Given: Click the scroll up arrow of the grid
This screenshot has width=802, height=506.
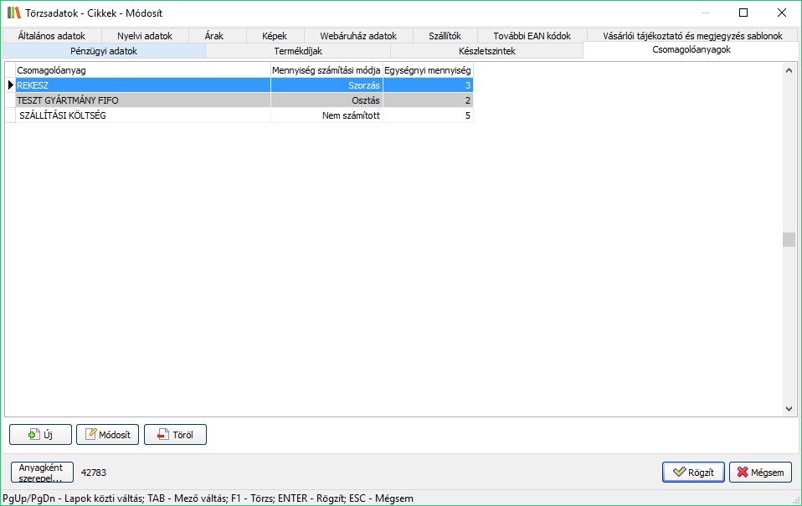Looking at the screenshot, I should coord(789,70).
